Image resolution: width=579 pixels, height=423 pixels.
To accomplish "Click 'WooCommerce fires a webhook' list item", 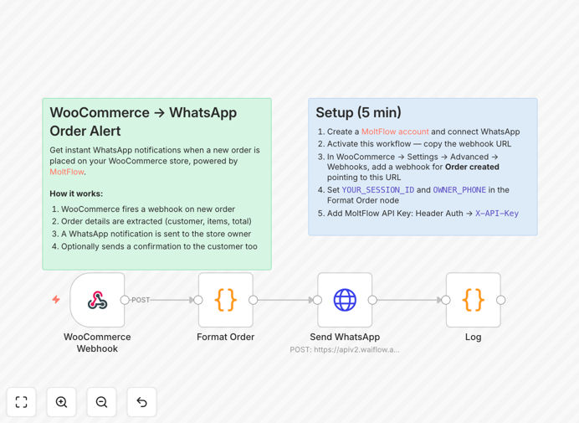I will pos(148,209).
